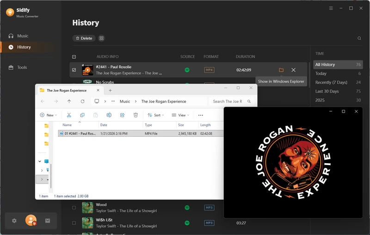This screenshot has width=370, height=235.
Task: Click the Copy icon in Explorer toolbar
Action: 82,115
